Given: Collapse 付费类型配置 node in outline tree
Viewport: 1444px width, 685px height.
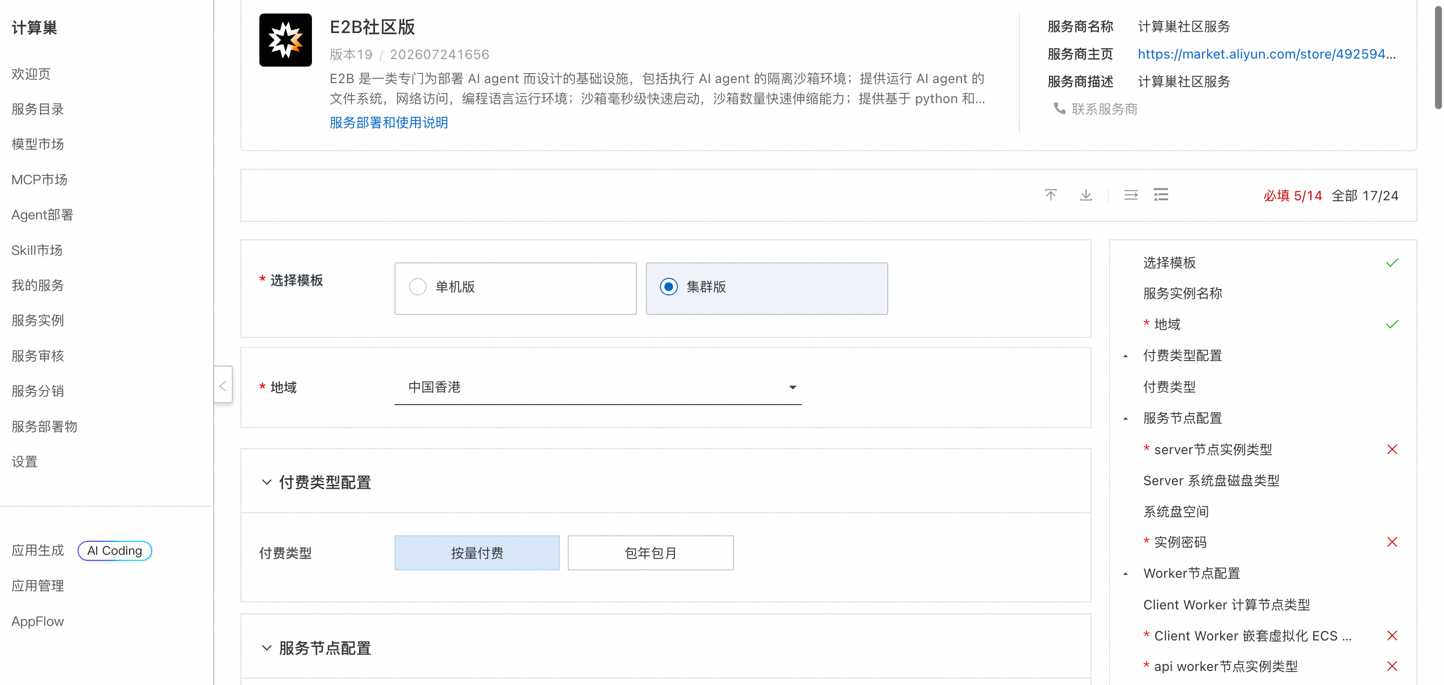Looking at the screenshot, I should (1125, 357).
